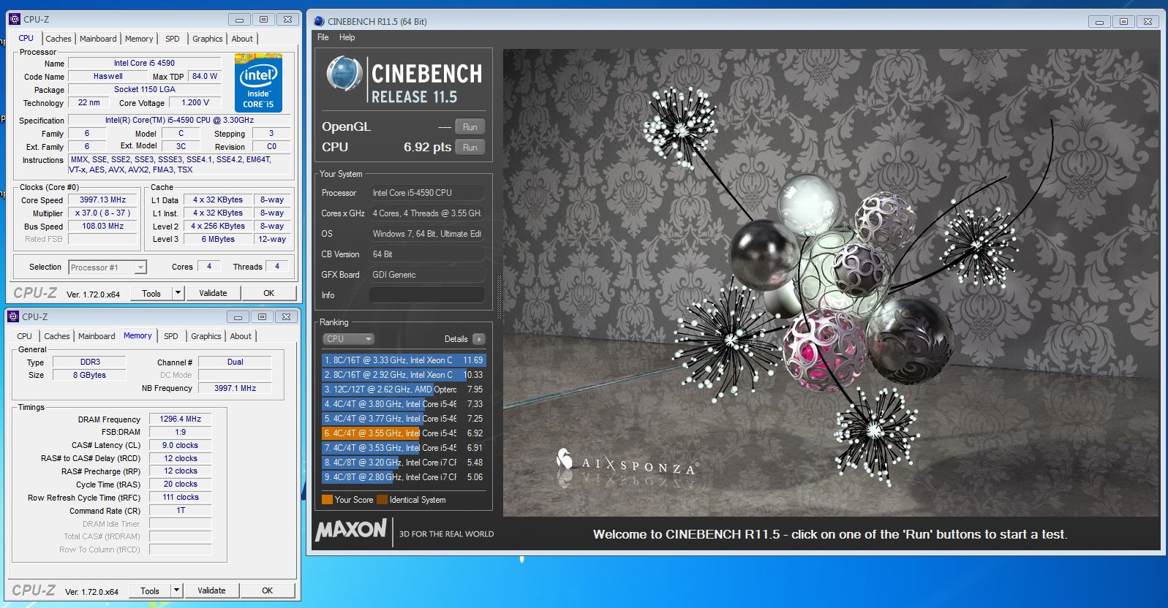The height and width of the screenshot is (608, 1168).
Task: Click Validate button in bottom CPU-Z
Action: point(211,590)
